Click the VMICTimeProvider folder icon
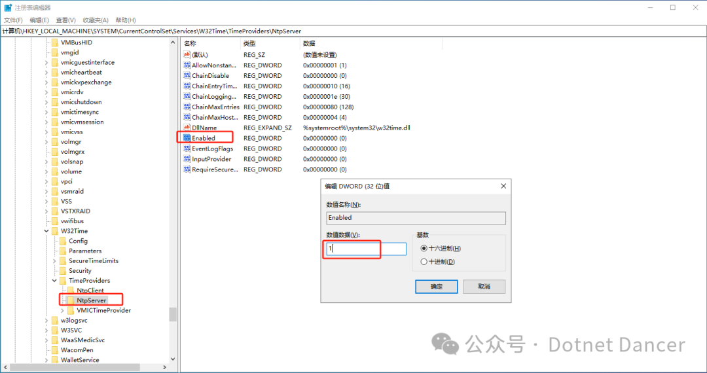 point(70,310)
